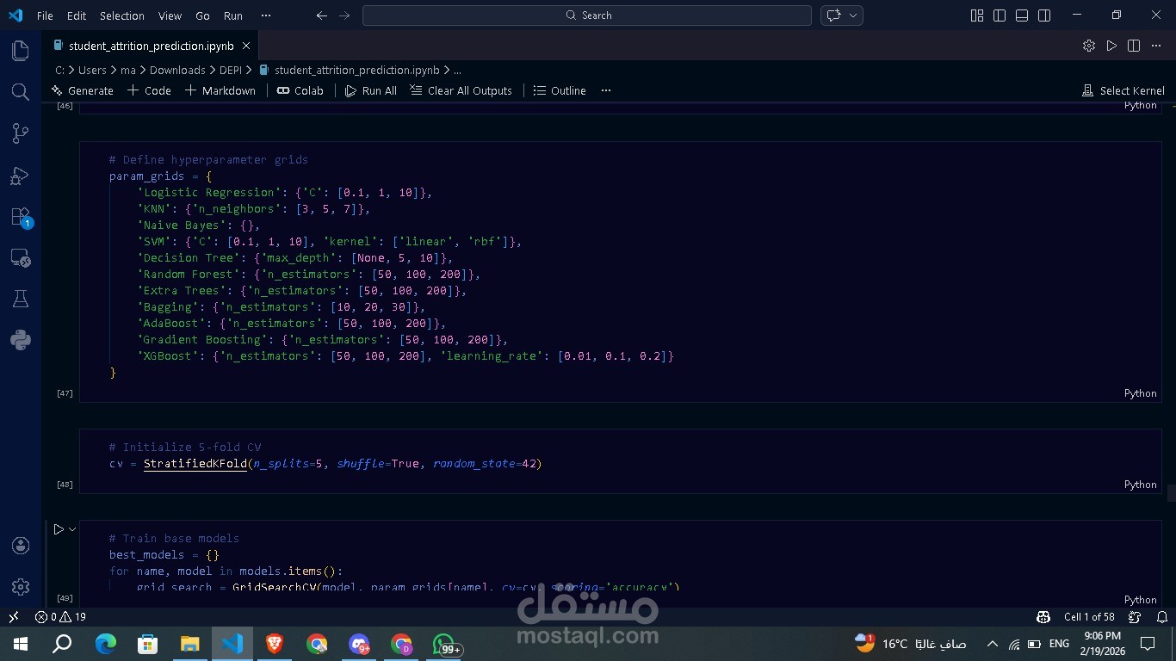Viewport: 1176px width, 661px height.
Task: Open the Edit menu
Action: 77,15
